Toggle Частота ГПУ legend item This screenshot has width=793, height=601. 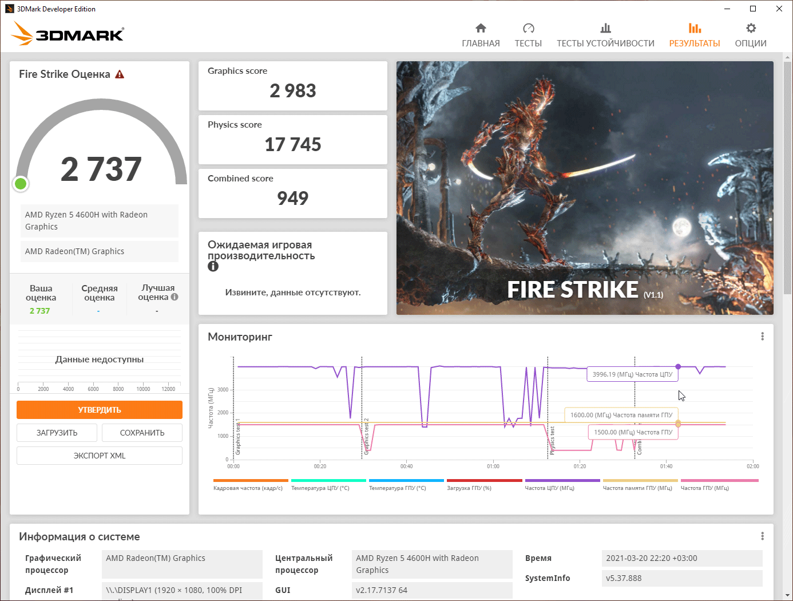click(719, 485)
